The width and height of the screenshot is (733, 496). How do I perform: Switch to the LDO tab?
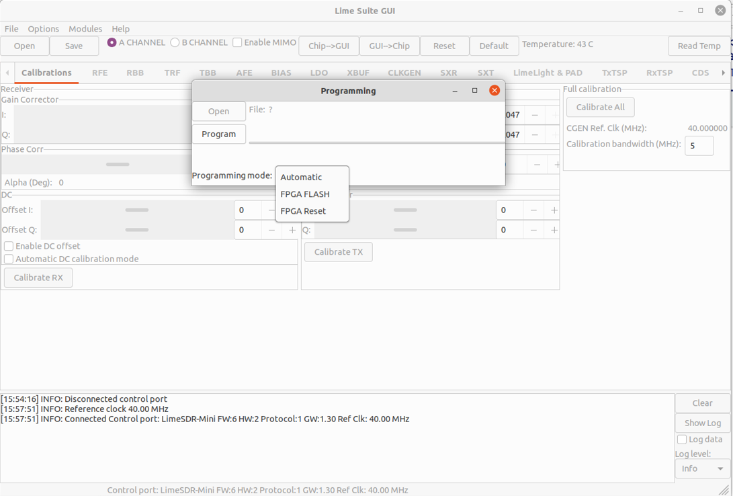(x=319, y=73)
